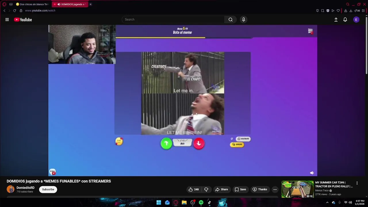368x207 pixels.
Task: Open Spotify from the taskbar
Action: pos(201,203)
